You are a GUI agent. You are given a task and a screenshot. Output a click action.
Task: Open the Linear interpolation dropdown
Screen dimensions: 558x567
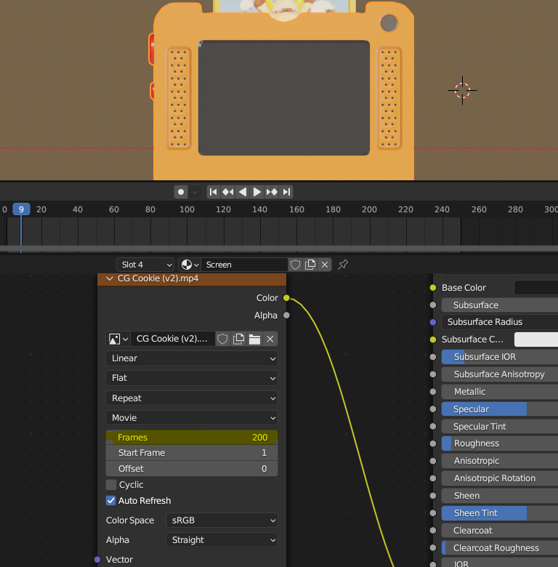tap(192, 358)
